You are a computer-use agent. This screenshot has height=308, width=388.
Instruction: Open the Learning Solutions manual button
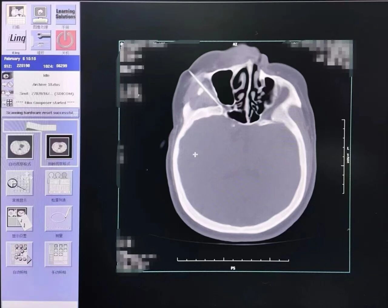click(x=65, y=14)
